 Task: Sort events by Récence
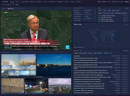111,53
